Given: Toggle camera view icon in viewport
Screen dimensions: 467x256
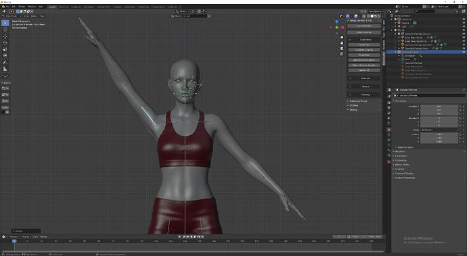Looking at the screenshot, I should pos(342,49).
